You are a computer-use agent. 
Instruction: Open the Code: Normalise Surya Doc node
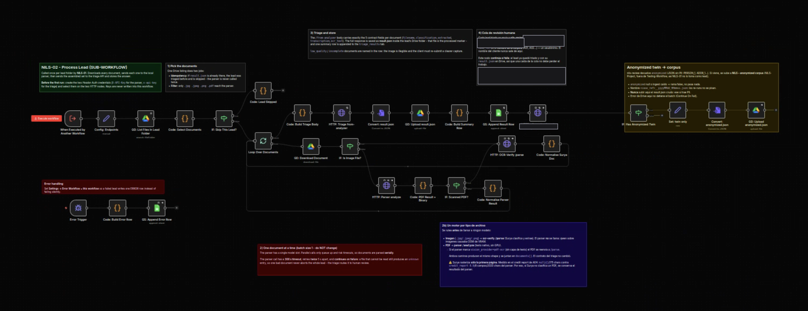pos(551,144)
